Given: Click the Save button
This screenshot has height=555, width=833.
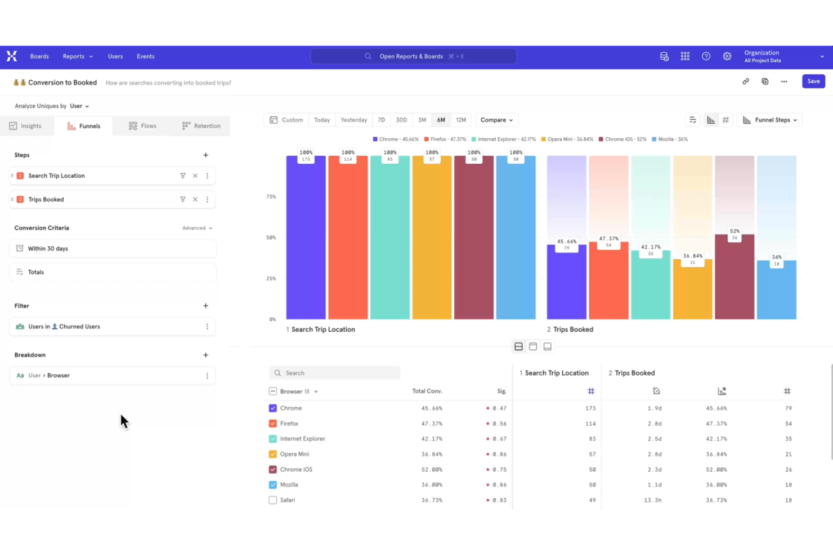Looking at the screenshot, I should [813, 81].
